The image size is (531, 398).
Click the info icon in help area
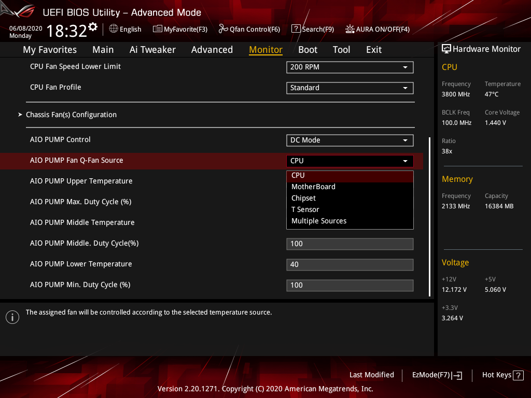(12, 317)
